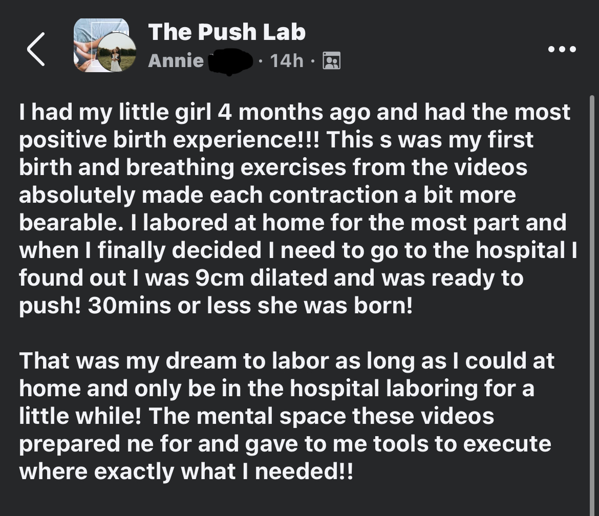Click the group members privacy icon
Screen dimensions: 599x516
click(x=332, y=61)
